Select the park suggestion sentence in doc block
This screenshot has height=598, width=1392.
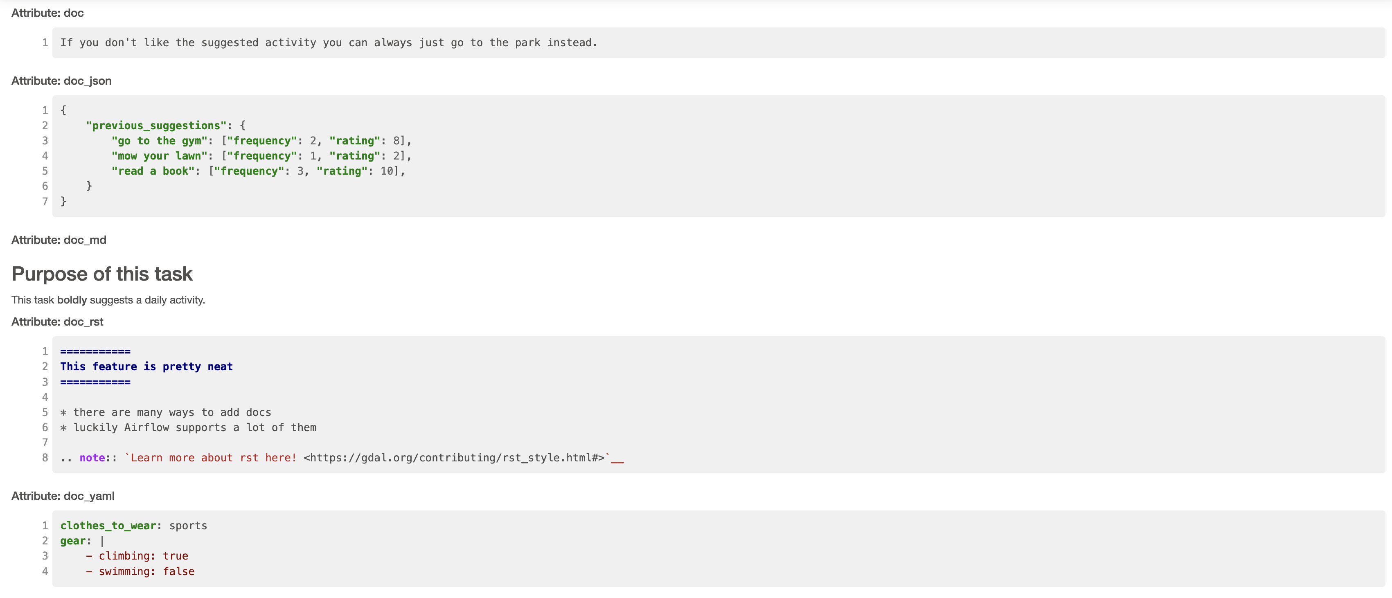pyautogui.click(x=328, y=43)
